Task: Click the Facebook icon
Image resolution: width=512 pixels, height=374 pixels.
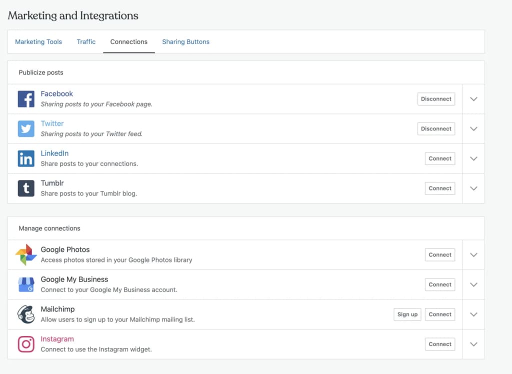Action: pyautogui.click(x=26, y=98)
